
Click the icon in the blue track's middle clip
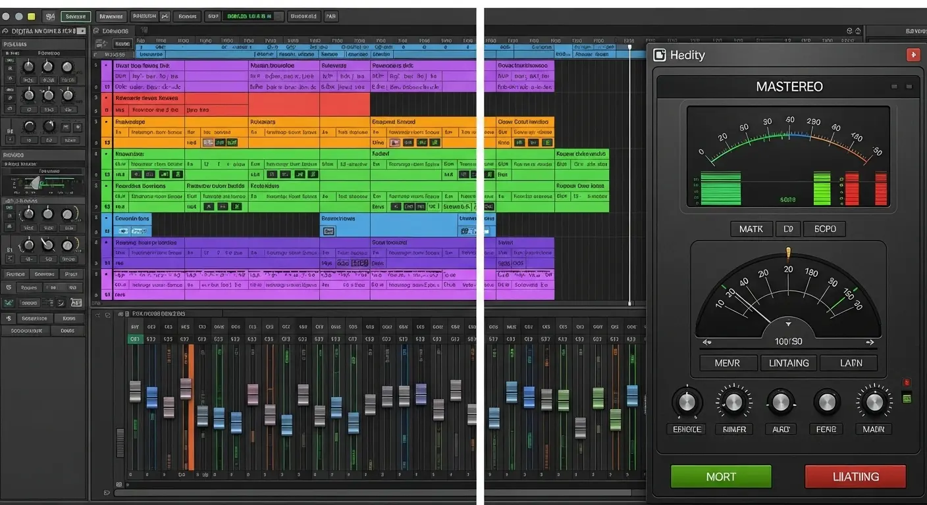pyautogui.click(x=328, y=231)
